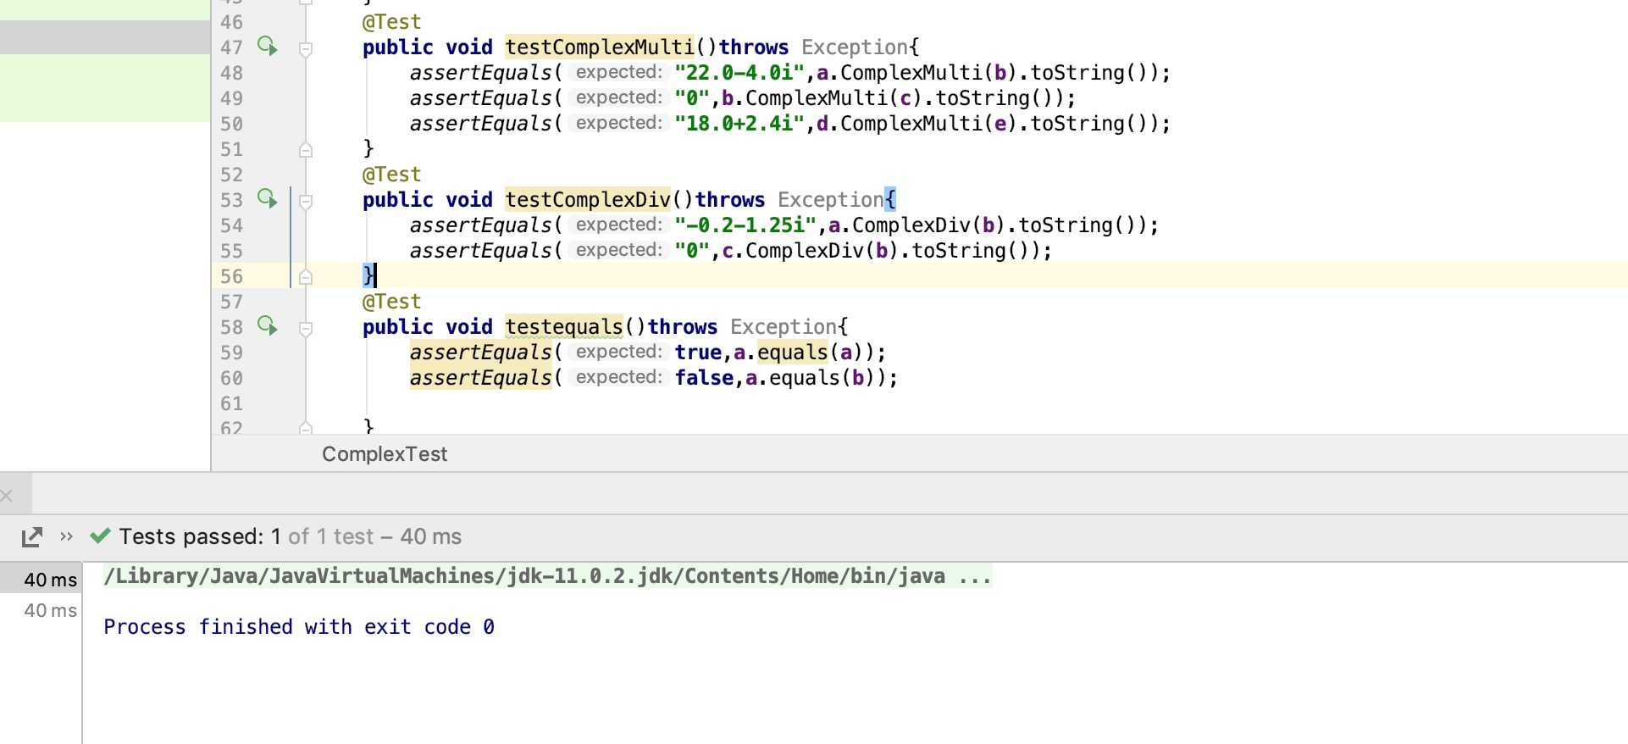Show more toolbar actions via the double chevron
The height and width of the screenshot is (744, 1628).
[x=67, y=536]
